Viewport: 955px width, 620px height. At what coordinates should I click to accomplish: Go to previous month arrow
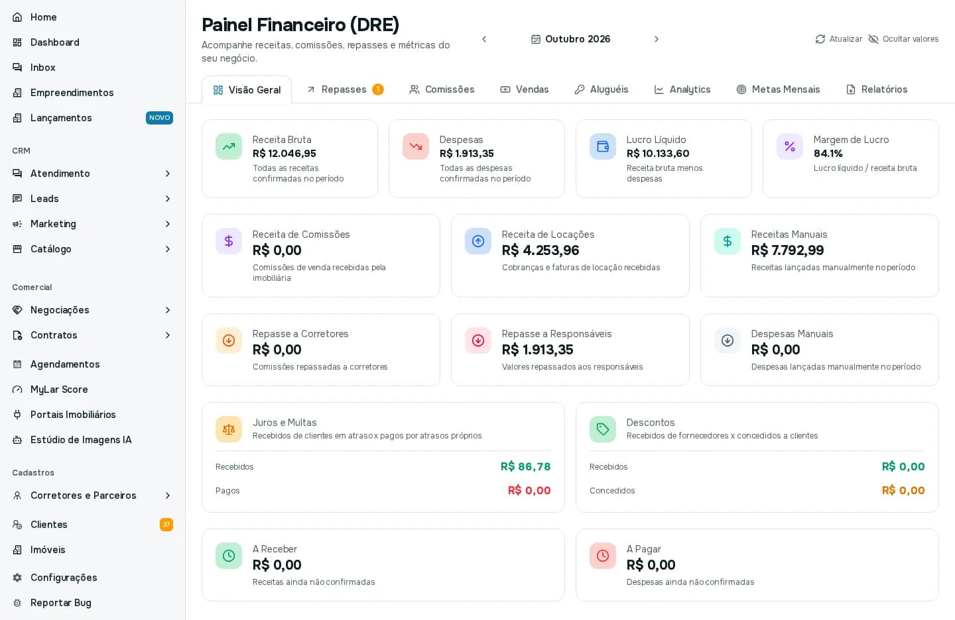(x=484, y=39)
